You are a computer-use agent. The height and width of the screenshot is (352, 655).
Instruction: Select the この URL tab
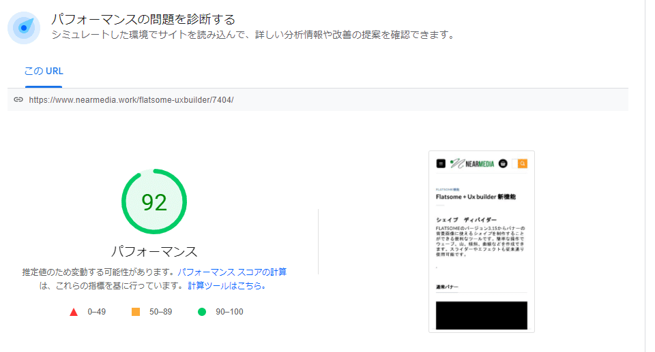pos(44,71)
